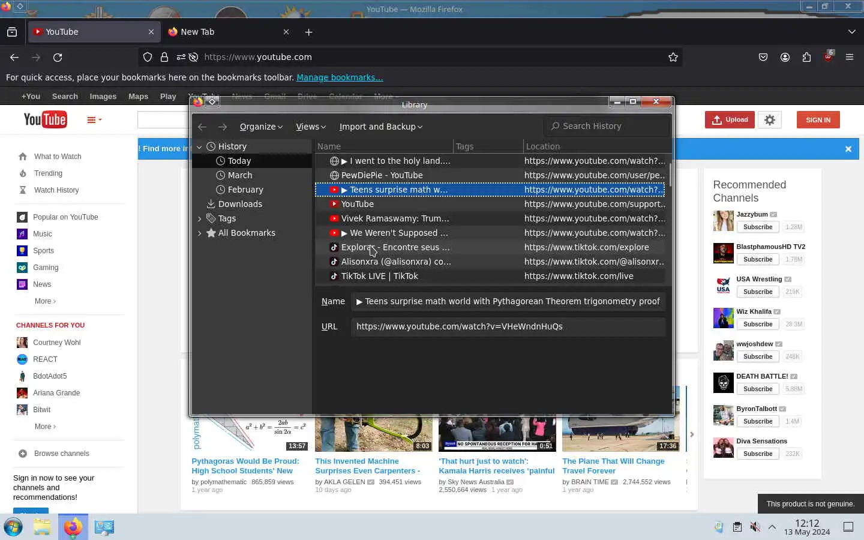Reload the current YouTube page

(58, 57)
